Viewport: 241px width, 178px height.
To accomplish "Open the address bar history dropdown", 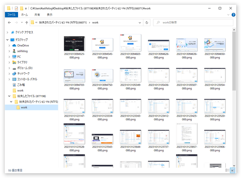I will coord(140,22).
